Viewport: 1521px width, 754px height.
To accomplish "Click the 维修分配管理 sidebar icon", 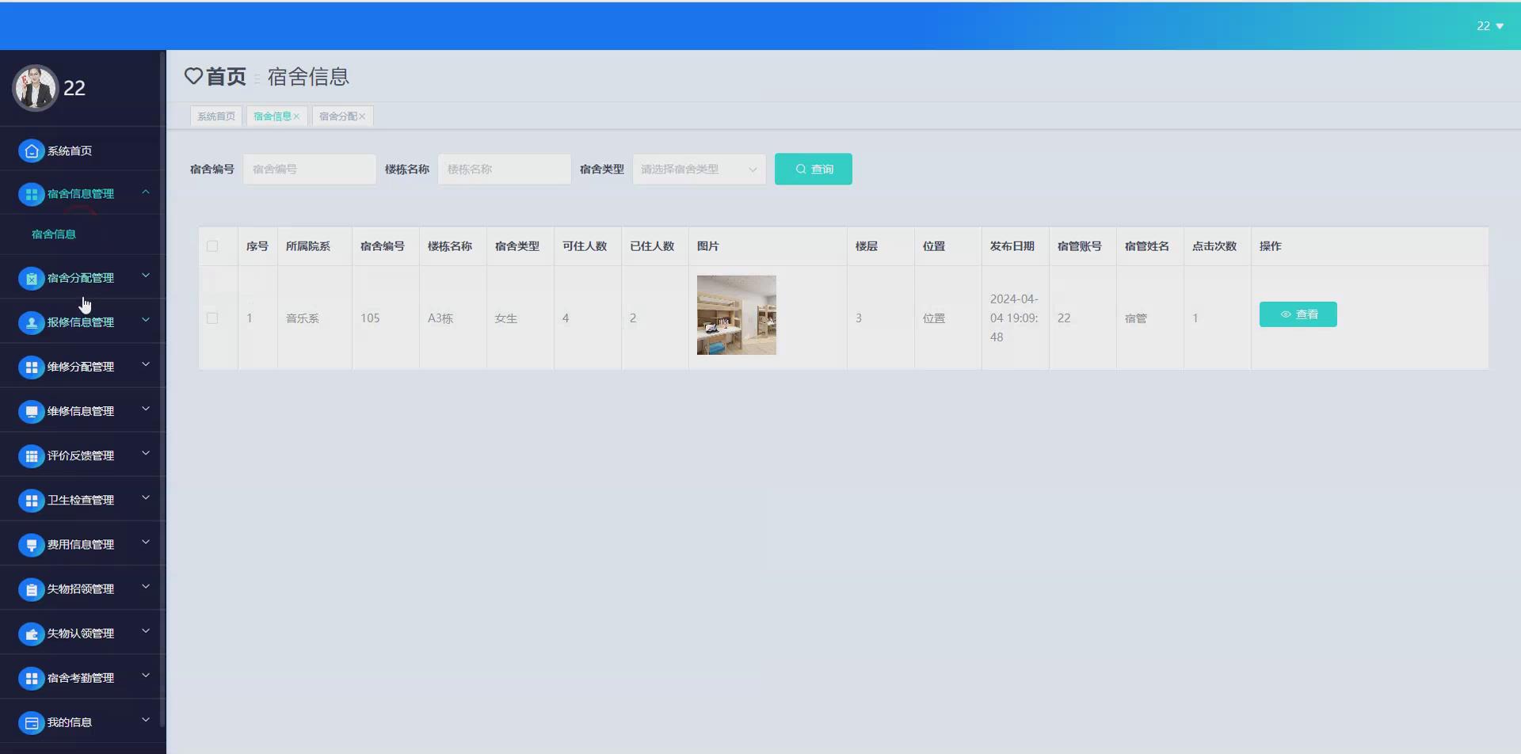I will click(31, 367).
